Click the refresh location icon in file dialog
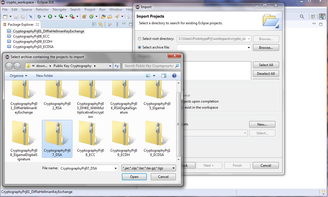328x197 pixels. (116, 66)
